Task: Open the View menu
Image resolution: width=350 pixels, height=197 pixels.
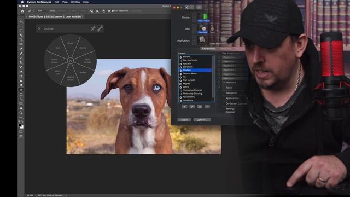Action: coord(65,2)
